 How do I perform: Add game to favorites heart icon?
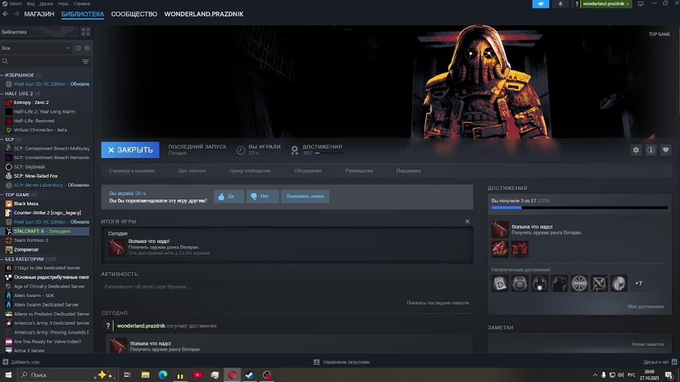coord(666,150)
